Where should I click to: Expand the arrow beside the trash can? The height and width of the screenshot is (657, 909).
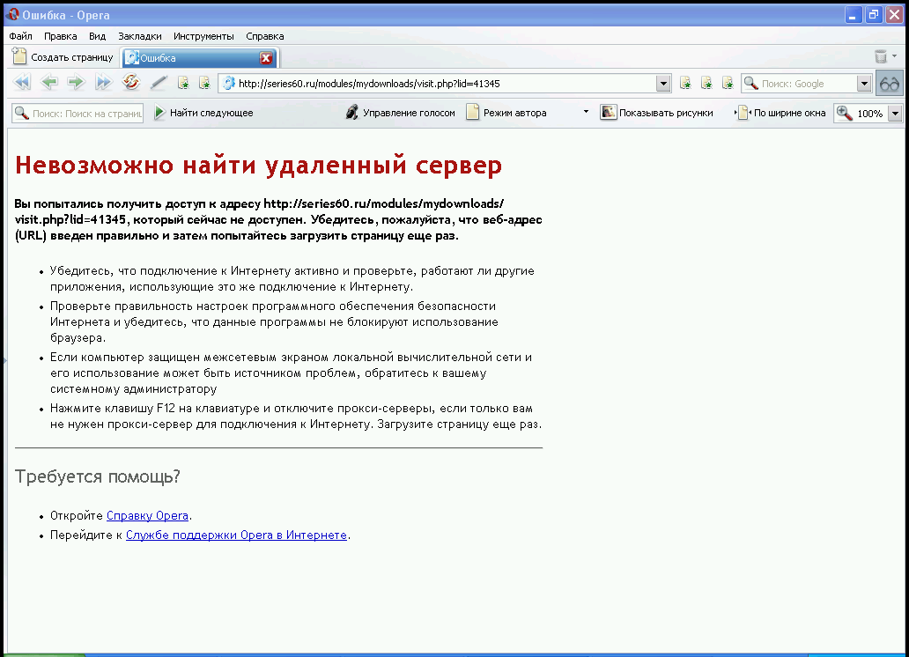(895, 56)
